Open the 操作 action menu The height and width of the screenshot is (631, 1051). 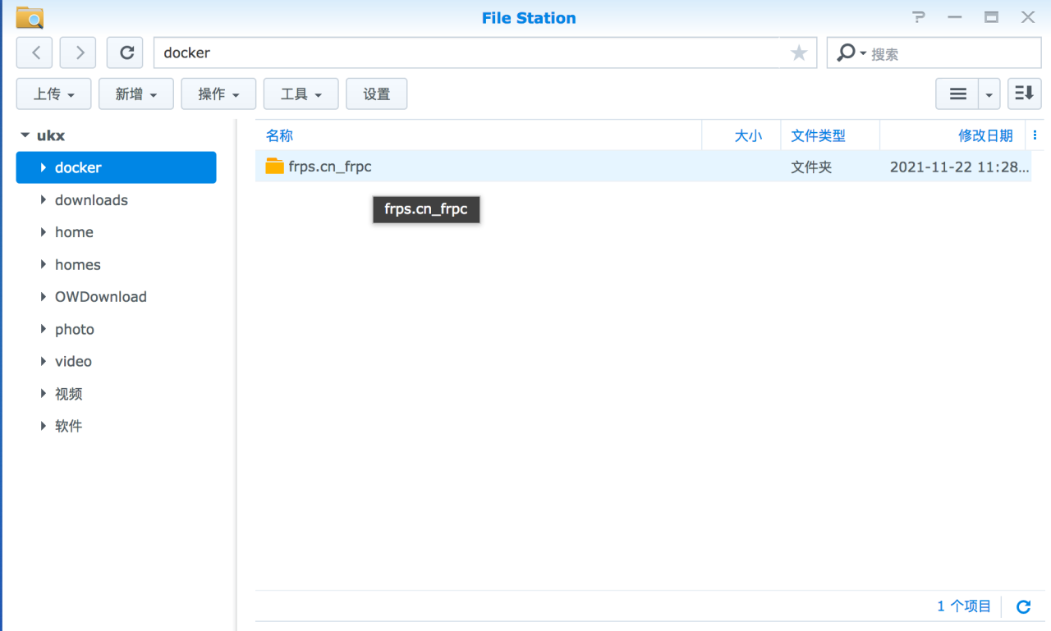(218, 94)
